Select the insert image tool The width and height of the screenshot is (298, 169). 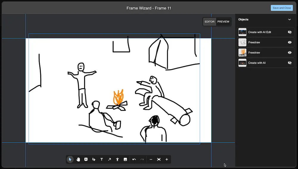pyautogui.click(x=125, y=159)
